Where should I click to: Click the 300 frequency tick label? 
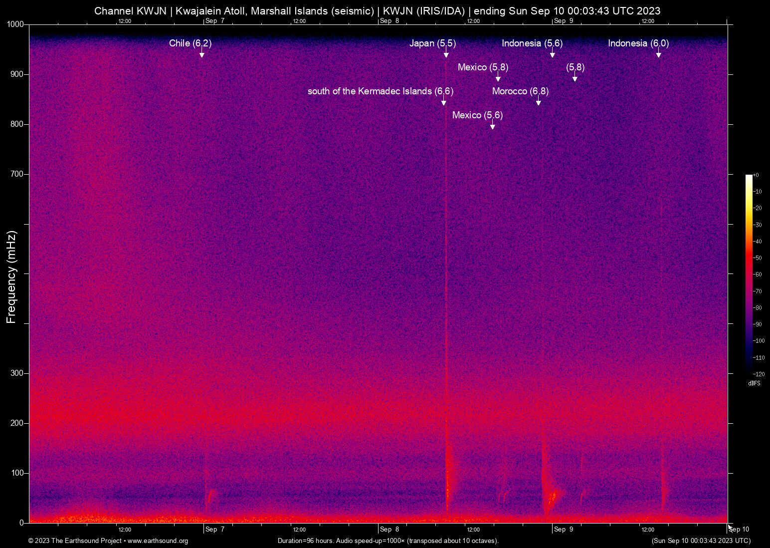17,373
